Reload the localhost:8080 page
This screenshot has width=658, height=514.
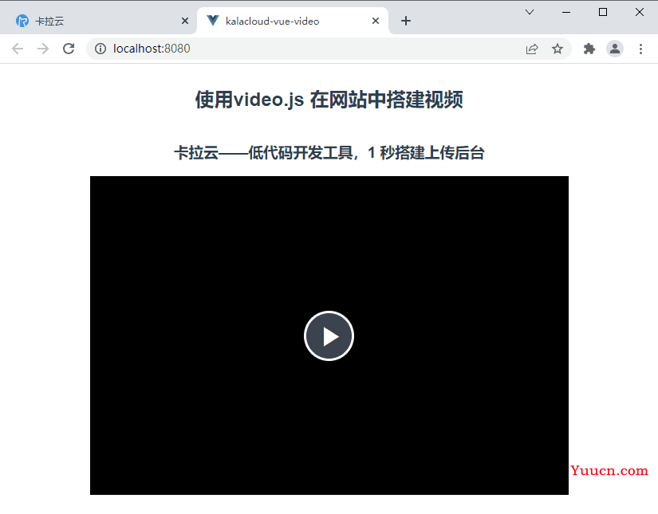click(69, 49)
